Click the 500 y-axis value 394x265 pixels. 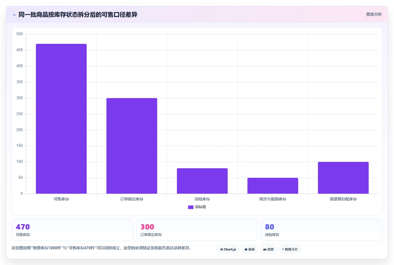pos(20,34)
